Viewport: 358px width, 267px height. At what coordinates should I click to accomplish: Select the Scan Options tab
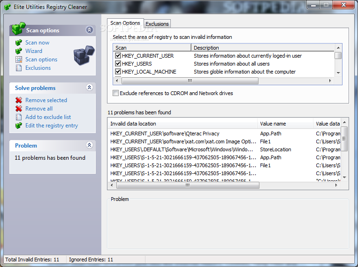125,23
